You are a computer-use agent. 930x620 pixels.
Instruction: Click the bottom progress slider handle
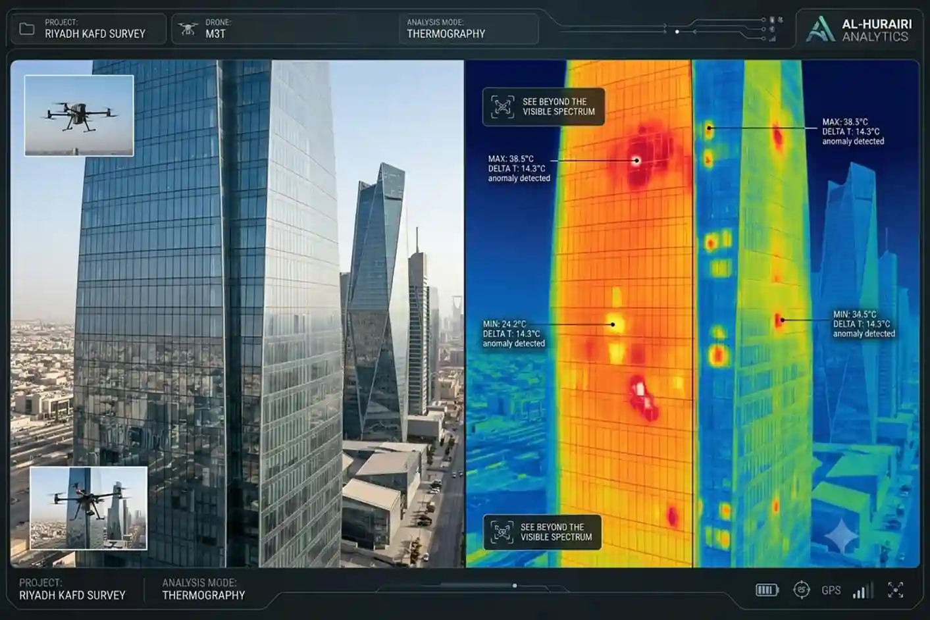(x=515, y=585)
